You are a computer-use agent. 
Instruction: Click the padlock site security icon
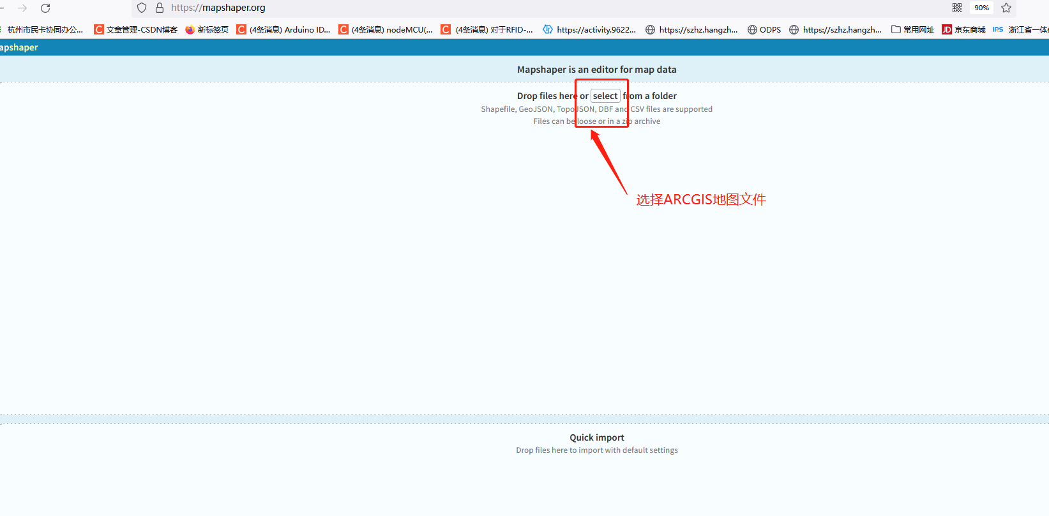[160, 8]
